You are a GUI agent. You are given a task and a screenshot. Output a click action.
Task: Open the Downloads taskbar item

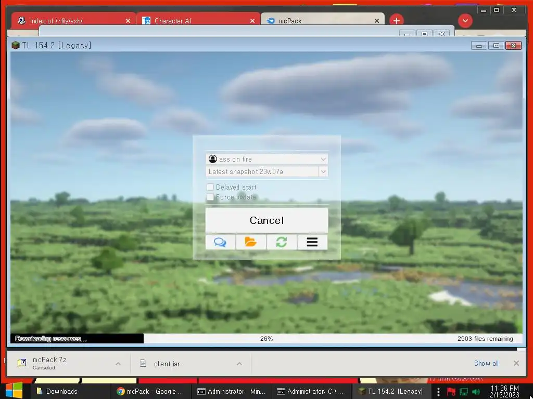[x=70, y=391]
